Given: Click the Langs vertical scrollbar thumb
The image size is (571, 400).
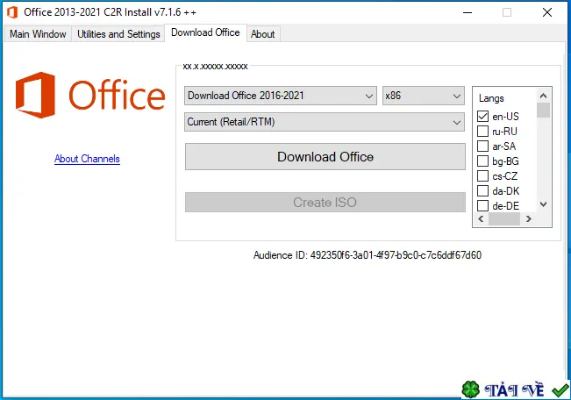Looking at the screenshot, I should (543, 111).
